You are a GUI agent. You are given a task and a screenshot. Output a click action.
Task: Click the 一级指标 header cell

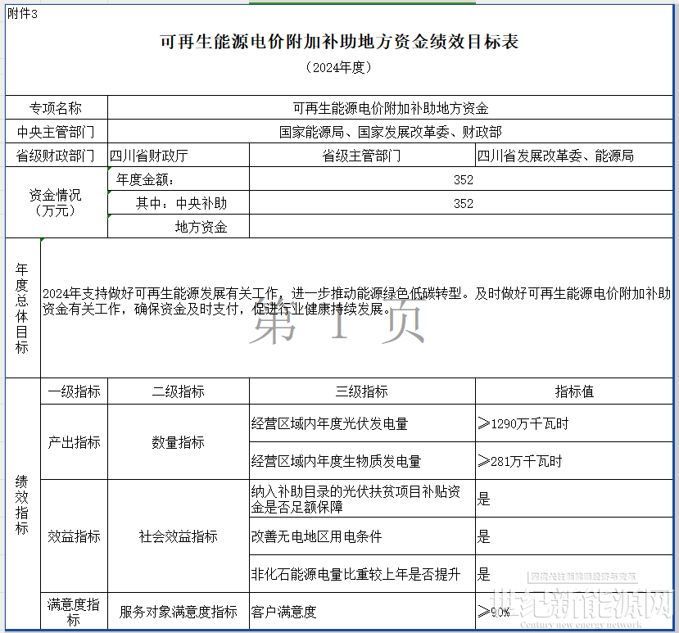(74, 391)
